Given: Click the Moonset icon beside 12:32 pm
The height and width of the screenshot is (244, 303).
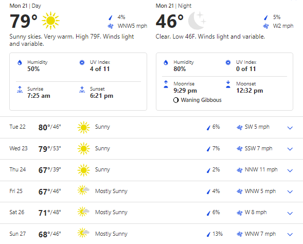Looking at the screenshot, I should [x=228, y=84].
